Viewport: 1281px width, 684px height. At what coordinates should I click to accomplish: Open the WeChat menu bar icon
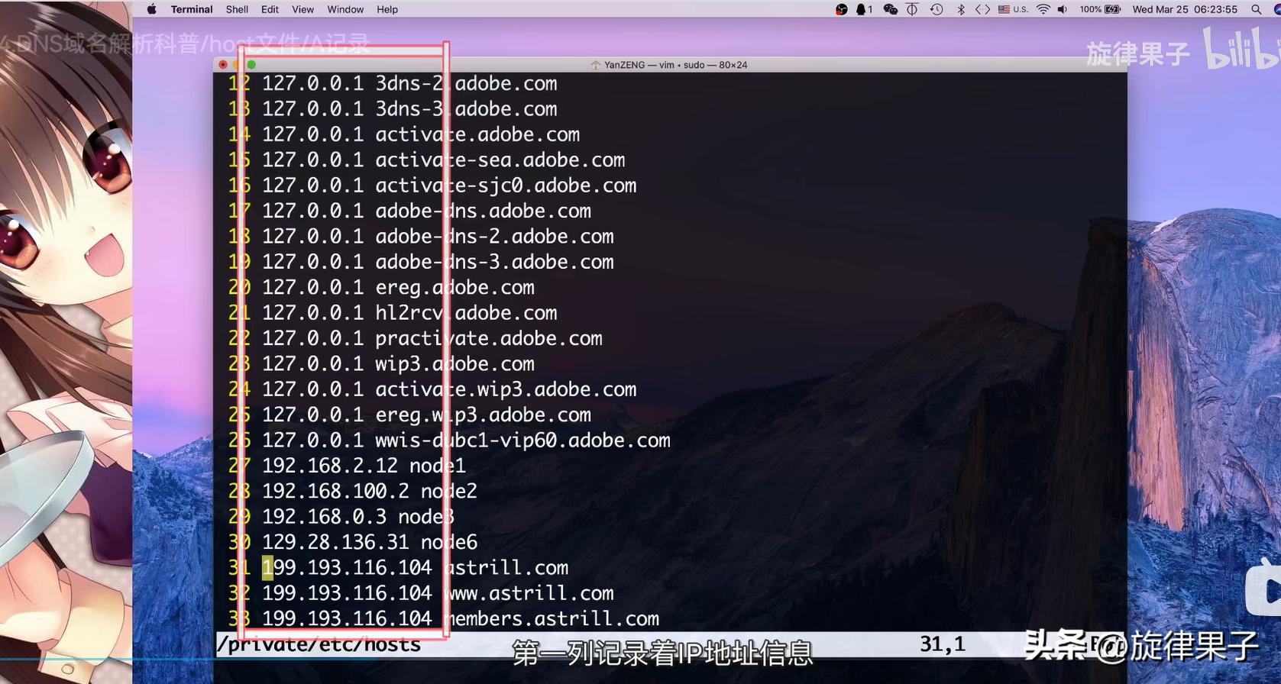click(x=890, y=9)
